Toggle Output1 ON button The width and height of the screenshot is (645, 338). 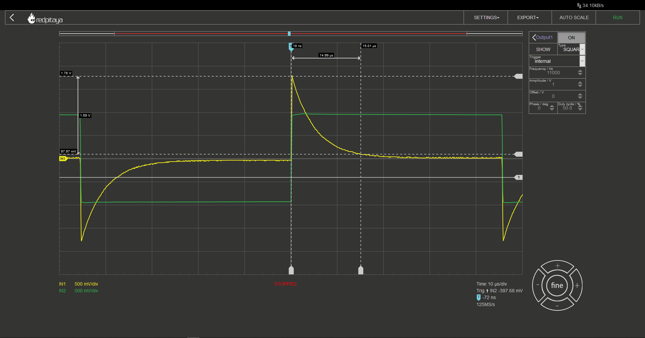571,38
